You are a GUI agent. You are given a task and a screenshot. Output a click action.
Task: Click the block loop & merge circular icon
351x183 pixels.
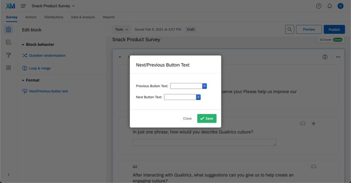pos(325,57)
